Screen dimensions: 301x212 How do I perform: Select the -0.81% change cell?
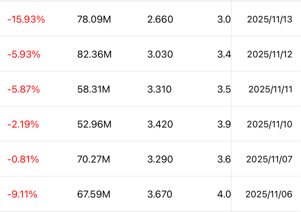pos(23,159)
